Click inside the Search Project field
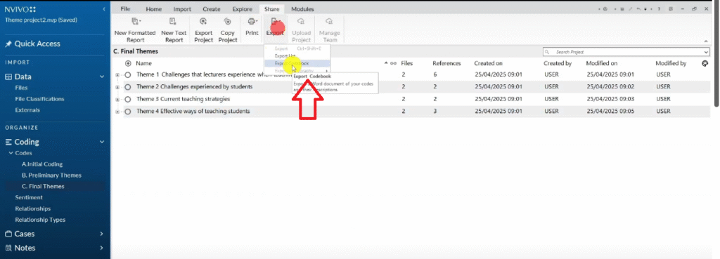Image resolution: width=720 pixels, height=259 pixels. coord(626,52)
